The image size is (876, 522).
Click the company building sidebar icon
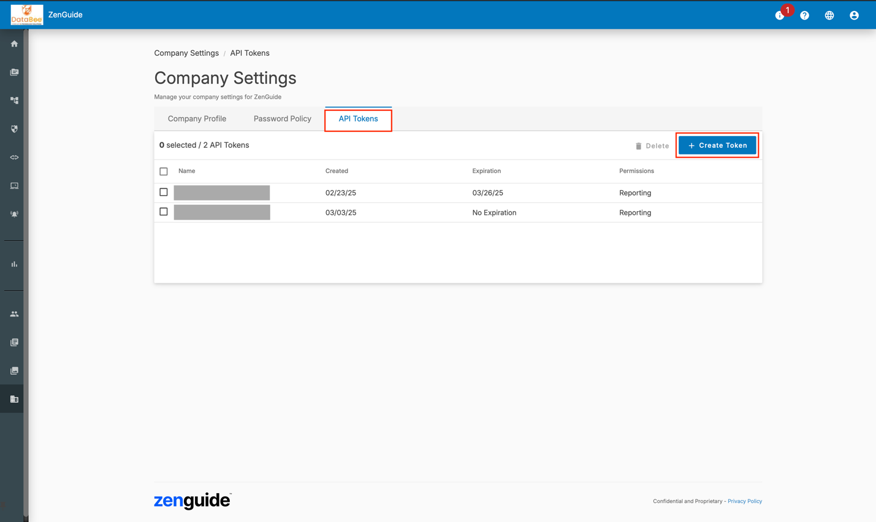click(x=14, y=399)
